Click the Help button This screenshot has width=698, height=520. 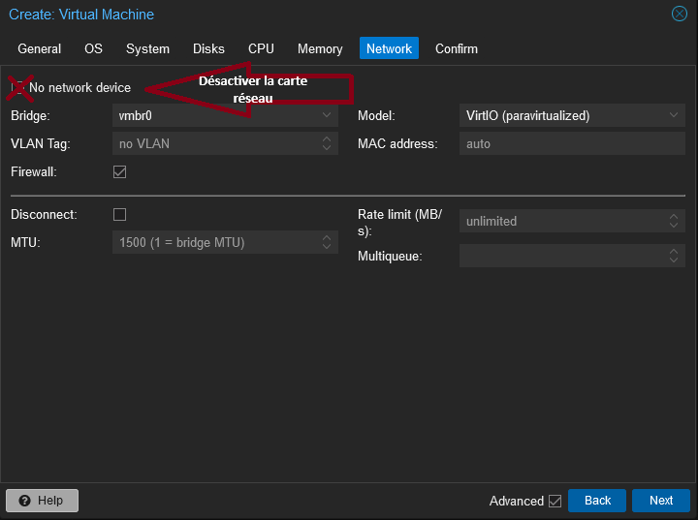[42, 501]
